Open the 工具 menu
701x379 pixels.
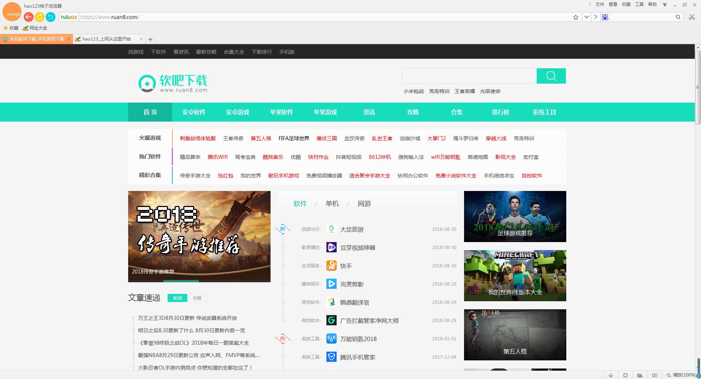[x=639, y=4]
